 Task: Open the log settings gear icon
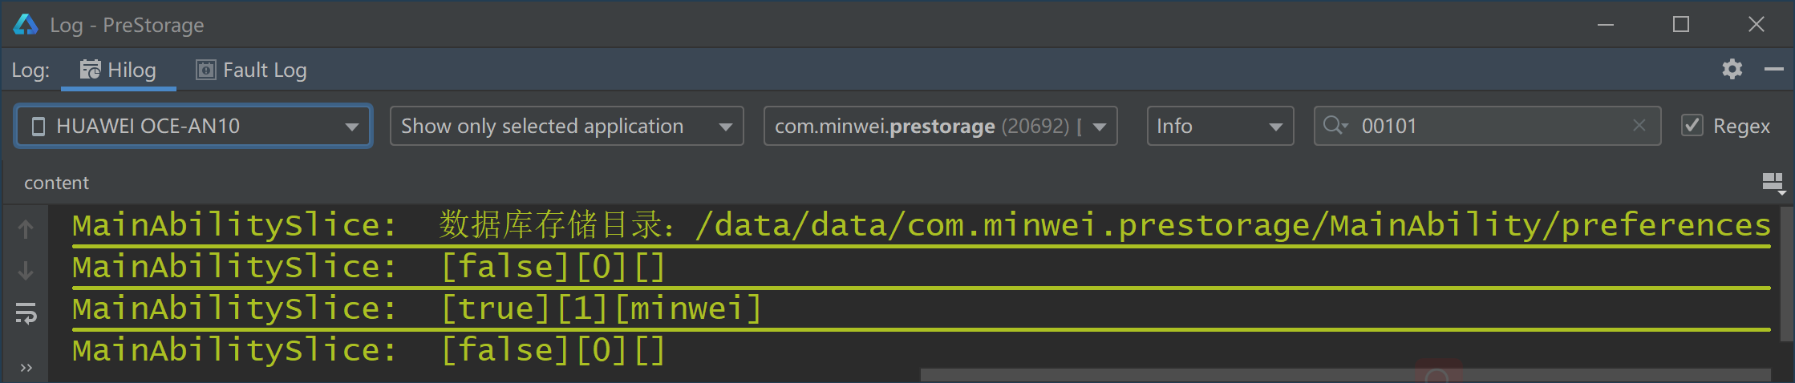(x=1732, y=70)
